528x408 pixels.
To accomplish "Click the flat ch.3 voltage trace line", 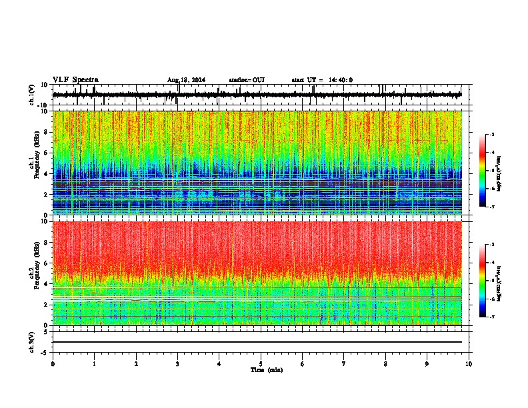I will (257, 342).
